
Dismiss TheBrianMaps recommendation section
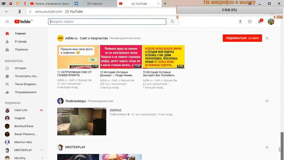point(267,101)
